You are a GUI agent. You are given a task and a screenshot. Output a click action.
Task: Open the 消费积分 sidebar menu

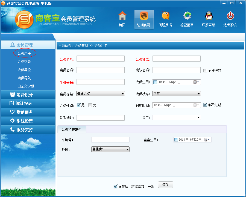pos(28,95)
